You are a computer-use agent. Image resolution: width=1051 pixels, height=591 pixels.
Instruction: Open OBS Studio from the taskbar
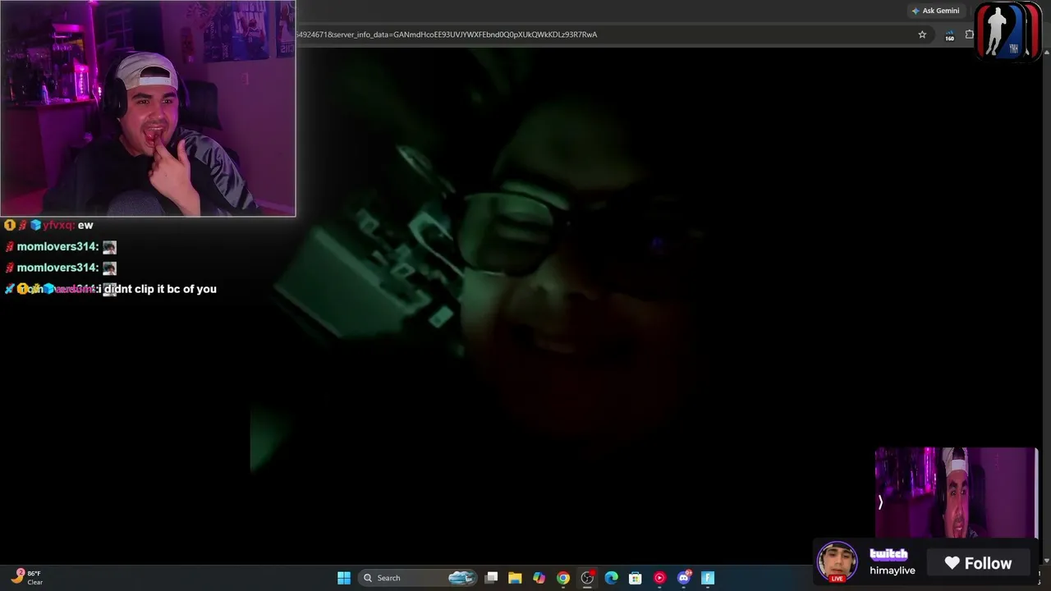coord(587,578)
